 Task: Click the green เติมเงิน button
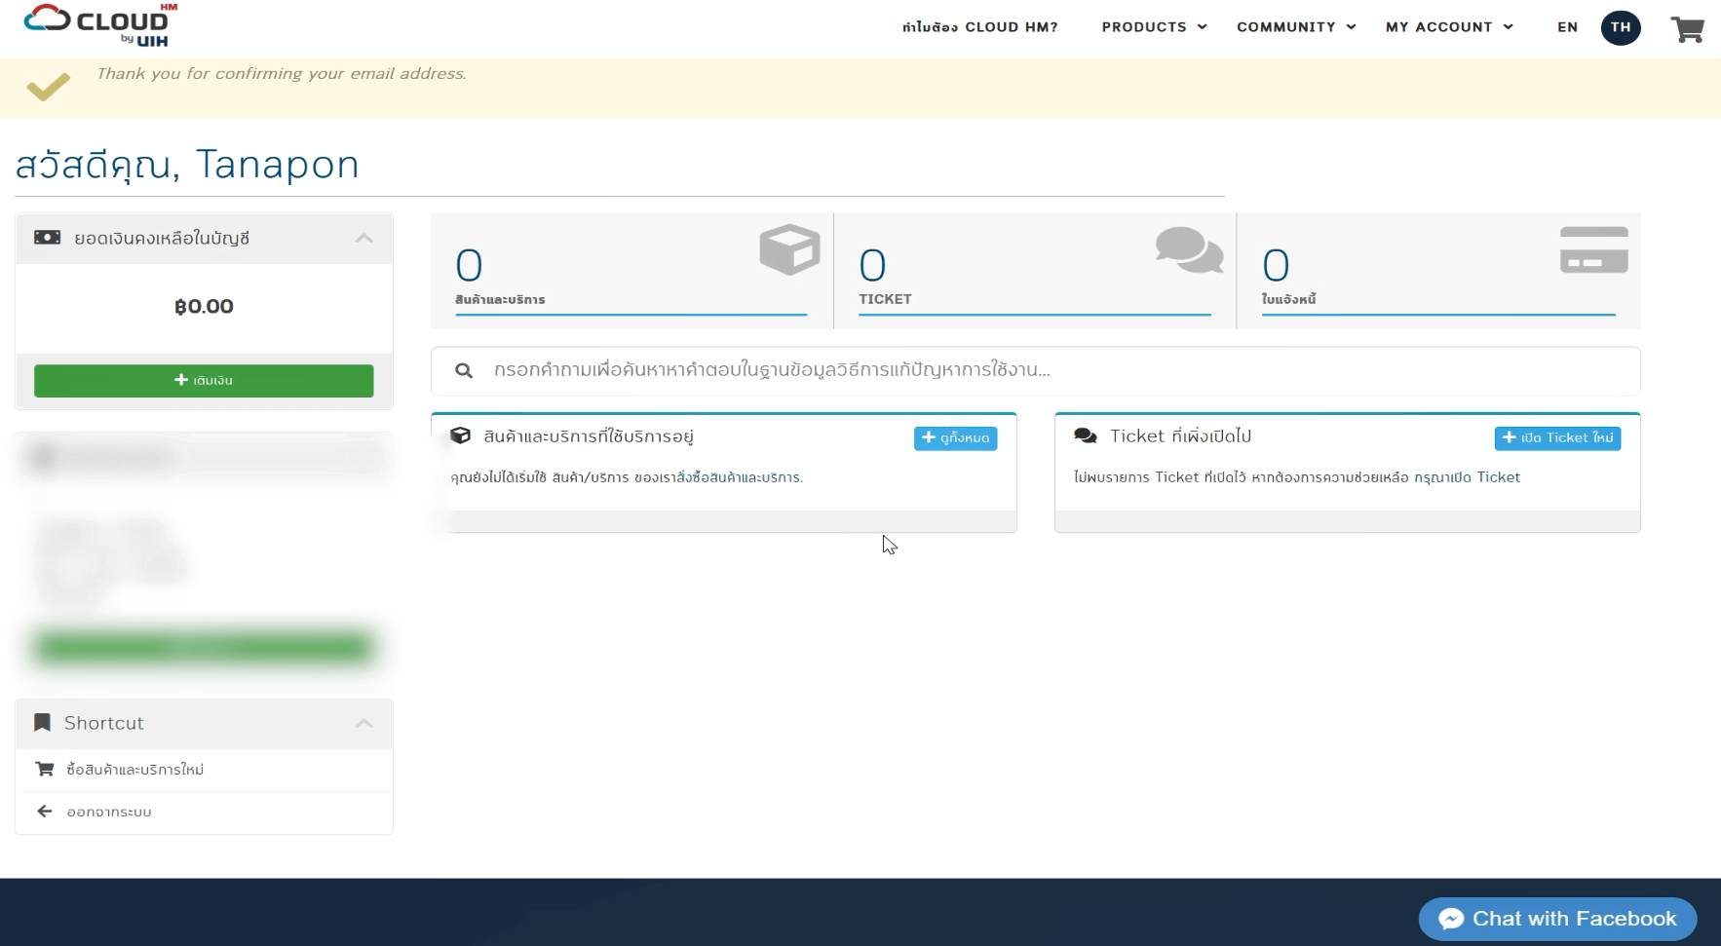point(204,381)
